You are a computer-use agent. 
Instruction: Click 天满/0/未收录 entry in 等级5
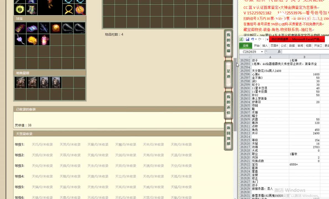[42, 187]
